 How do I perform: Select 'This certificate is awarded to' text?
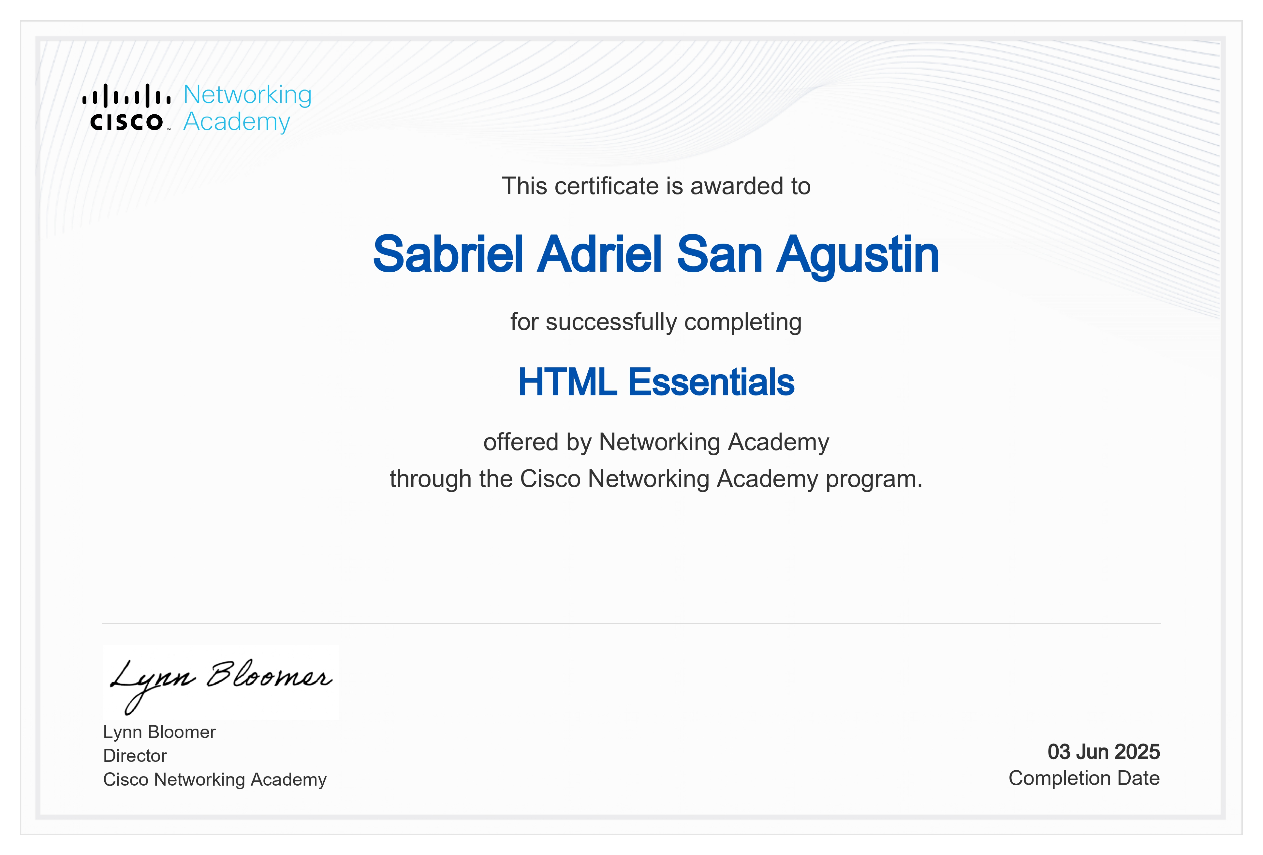click(x=656, y=186)
